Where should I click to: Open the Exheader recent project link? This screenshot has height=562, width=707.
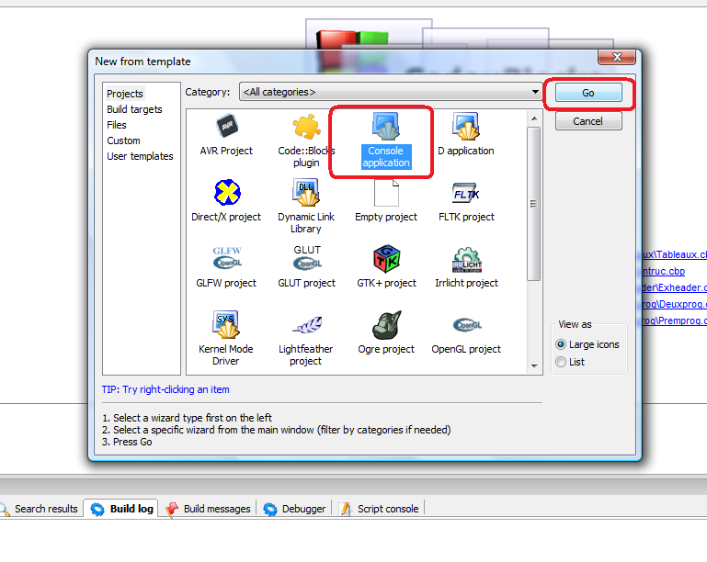pos(675,287)
